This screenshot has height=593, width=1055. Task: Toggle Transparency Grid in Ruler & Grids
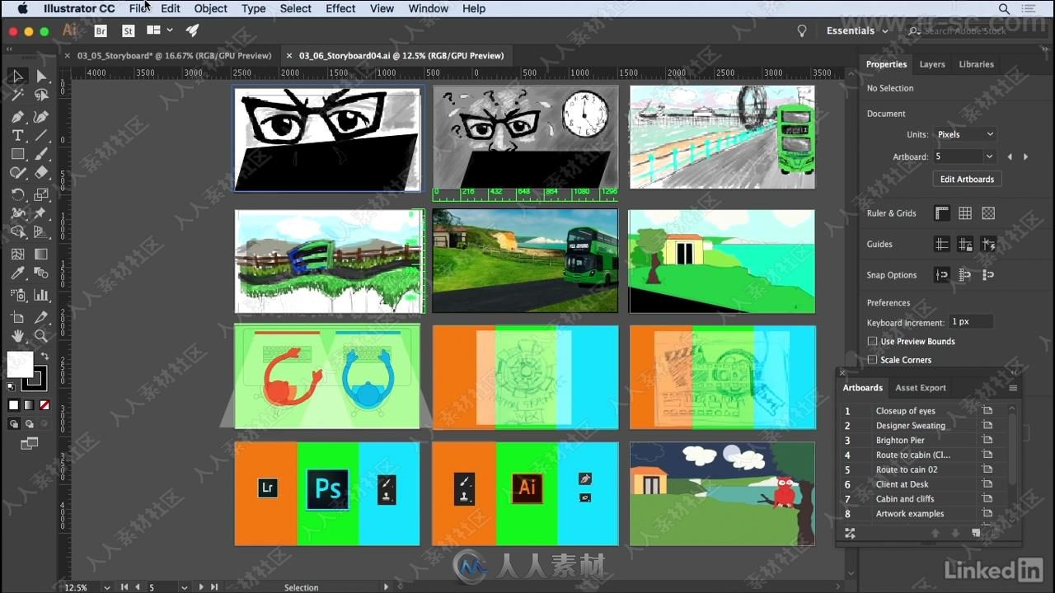click(988, 213)
